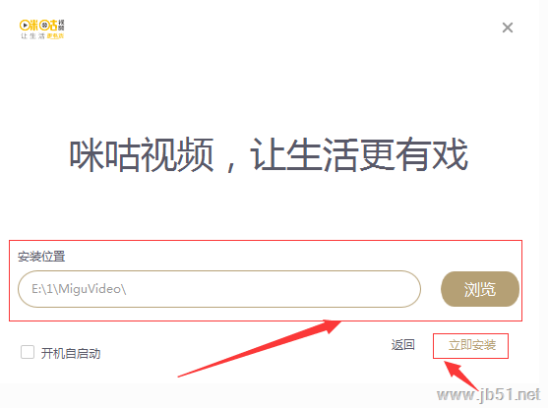The height and width of the screenshot is (408, 548).
Task: Close the installer with the X icon
Action: tap(508, 28)
